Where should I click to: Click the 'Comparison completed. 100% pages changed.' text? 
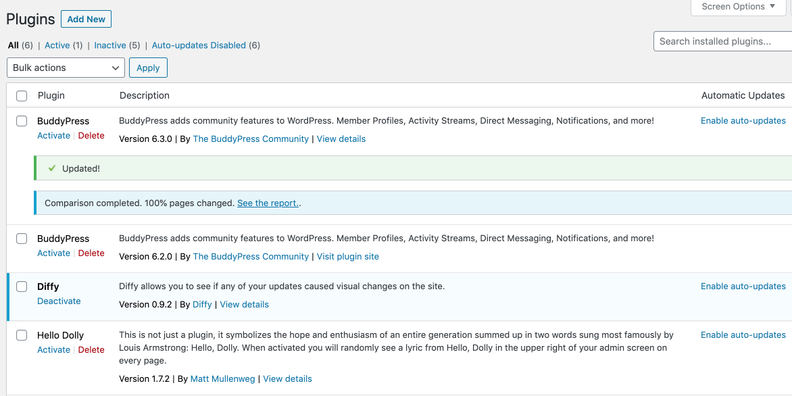[139, 203]
